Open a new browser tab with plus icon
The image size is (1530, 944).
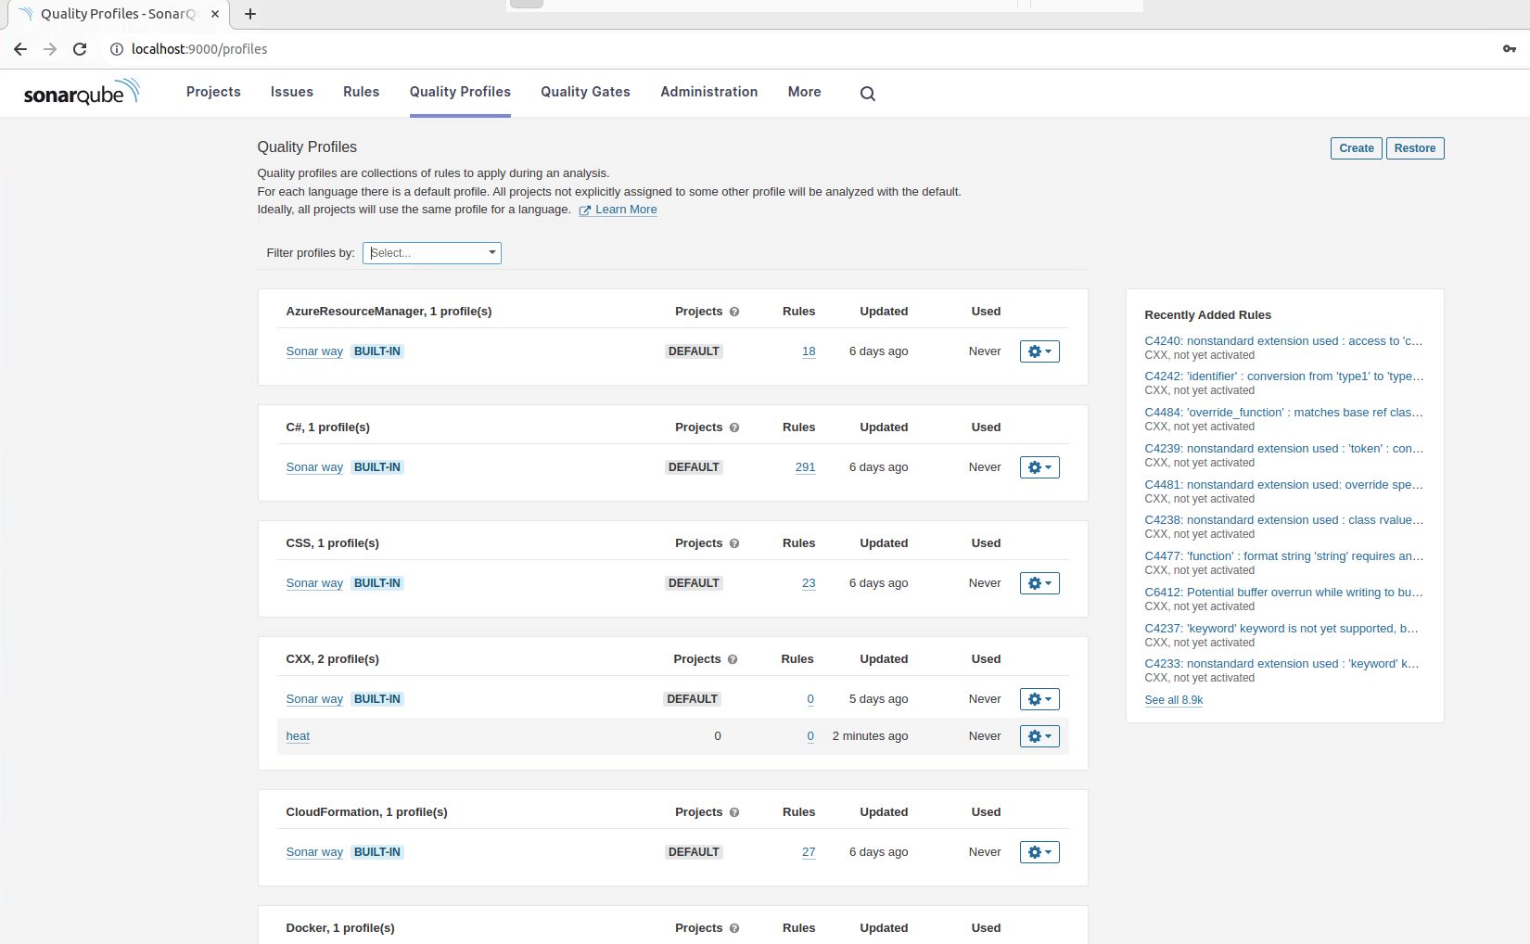pyautogui.click(x=250, y=14)
